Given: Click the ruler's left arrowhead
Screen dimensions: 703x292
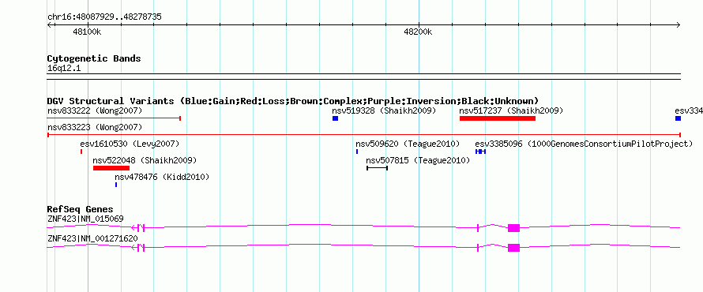Looking at the screenshot, I should point(50,24).
